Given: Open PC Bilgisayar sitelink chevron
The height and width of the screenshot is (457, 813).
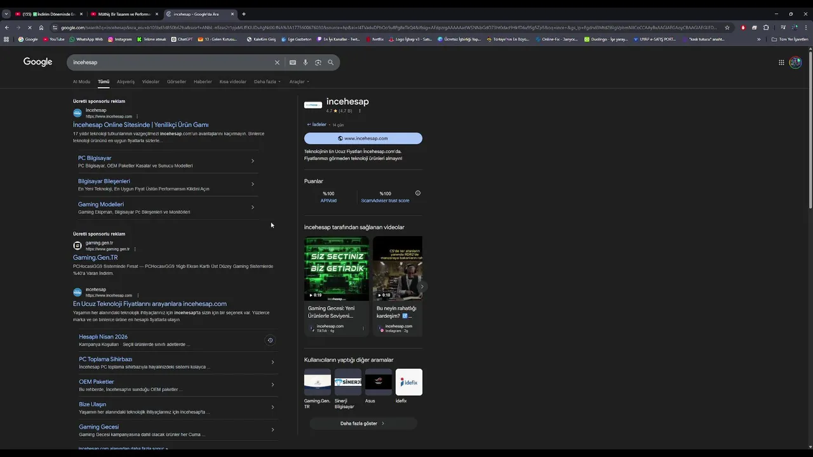Looking at the screenshot, I should click(x=253, y=161).
